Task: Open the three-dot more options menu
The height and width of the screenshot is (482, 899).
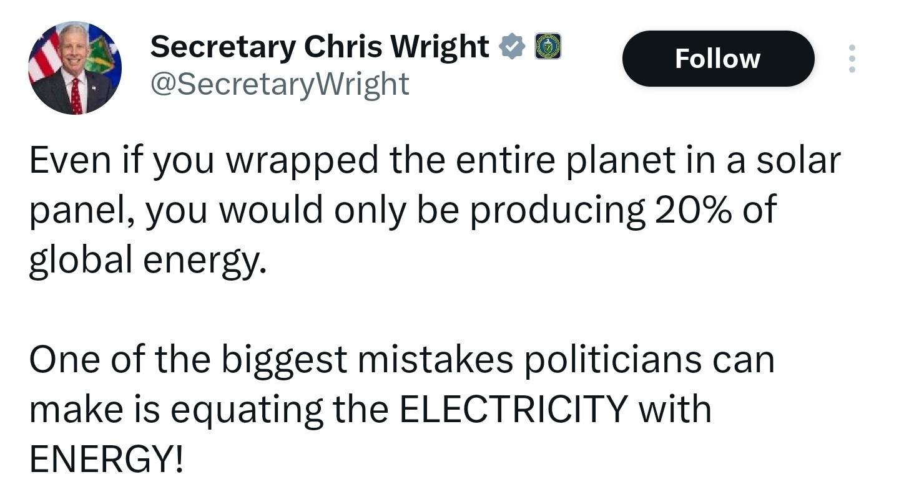Action: coord(852,59)
